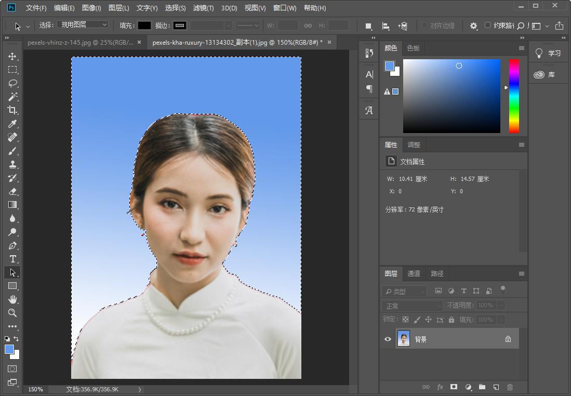Click the create new layer icon
571x396 pixels.
[x=496, y=387]
